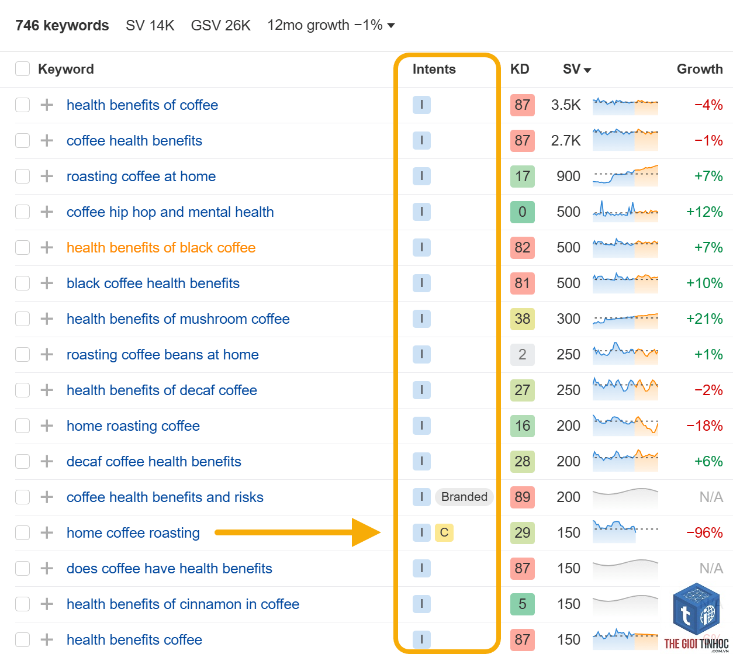The height and width of the screenshot is (654, 733).
Task: Click informational intent badge for 'health benefits of coffee'
Action: point(421,105)
